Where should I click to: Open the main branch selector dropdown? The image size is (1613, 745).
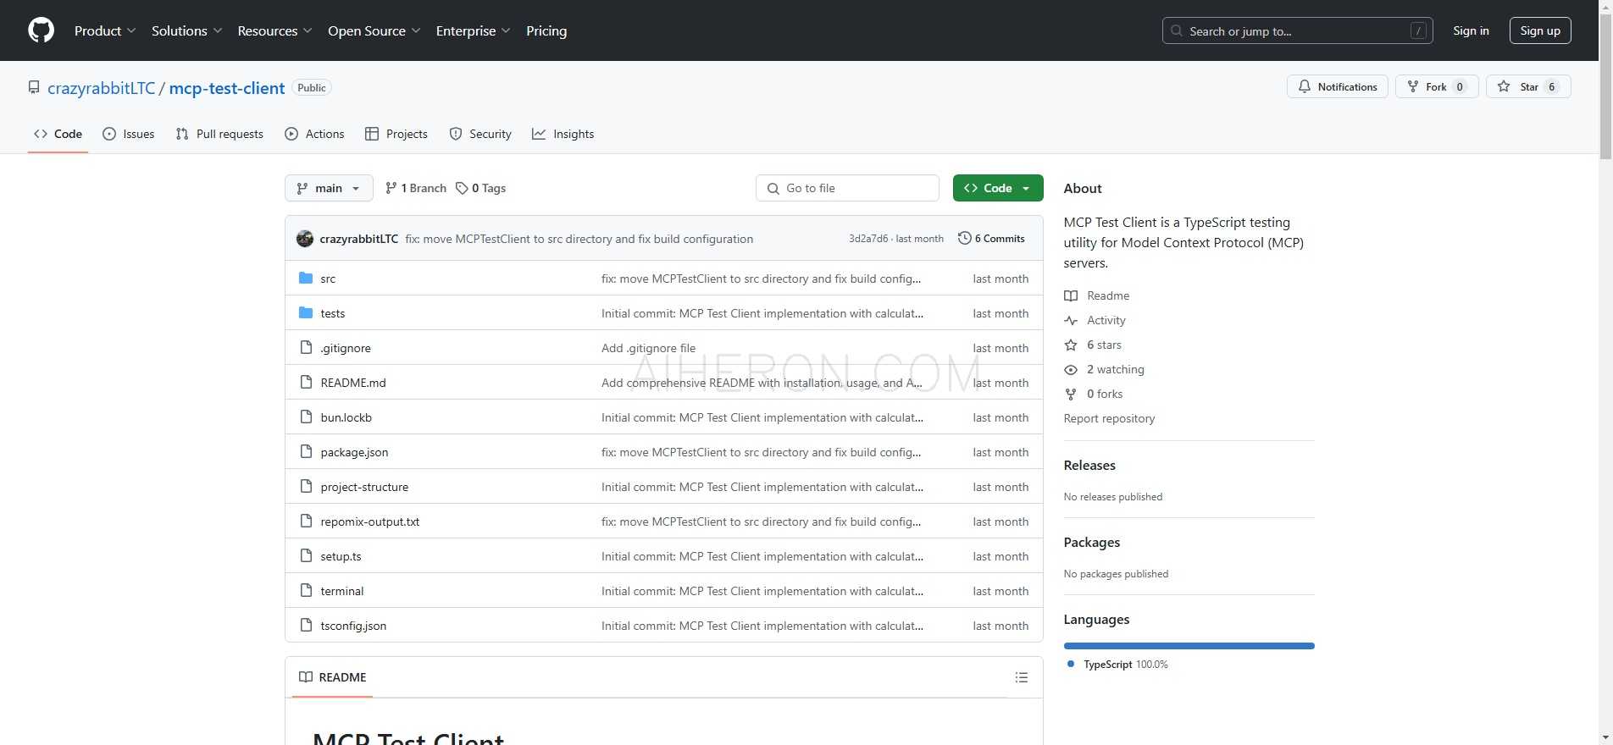click(x=329, y=188)
